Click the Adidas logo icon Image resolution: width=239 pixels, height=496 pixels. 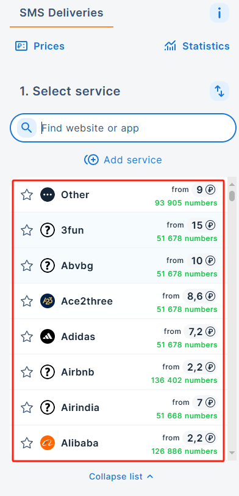tap(48, 336)
